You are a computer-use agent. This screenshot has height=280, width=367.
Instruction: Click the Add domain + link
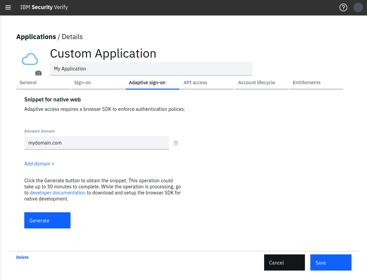coord(39,164)
